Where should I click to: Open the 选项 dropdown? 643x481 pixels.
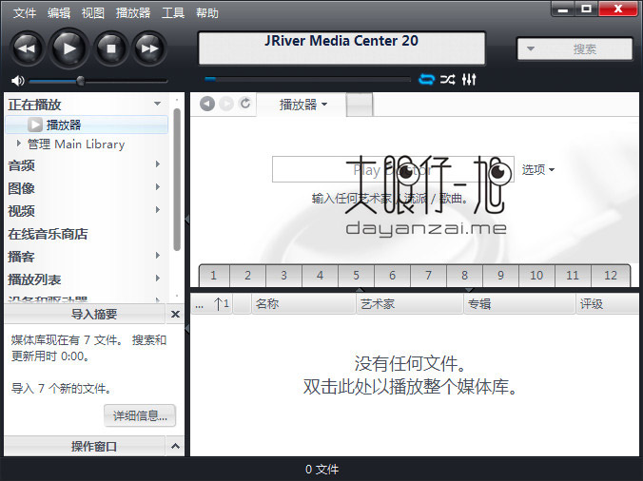point(538,169)
